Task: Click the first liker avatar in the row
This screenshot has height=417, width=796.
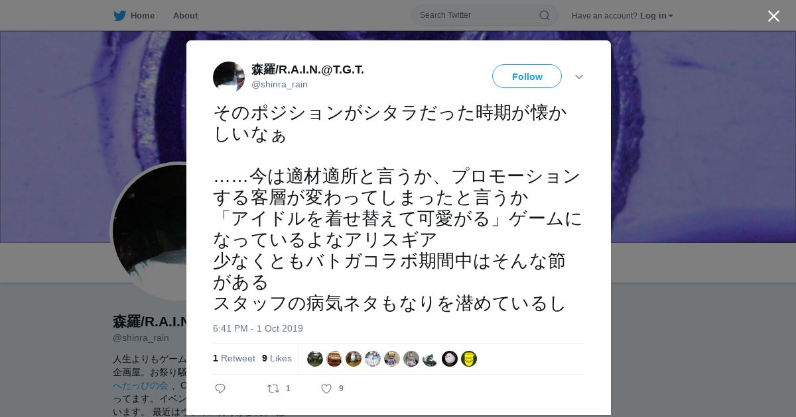Action: point(315,359)
